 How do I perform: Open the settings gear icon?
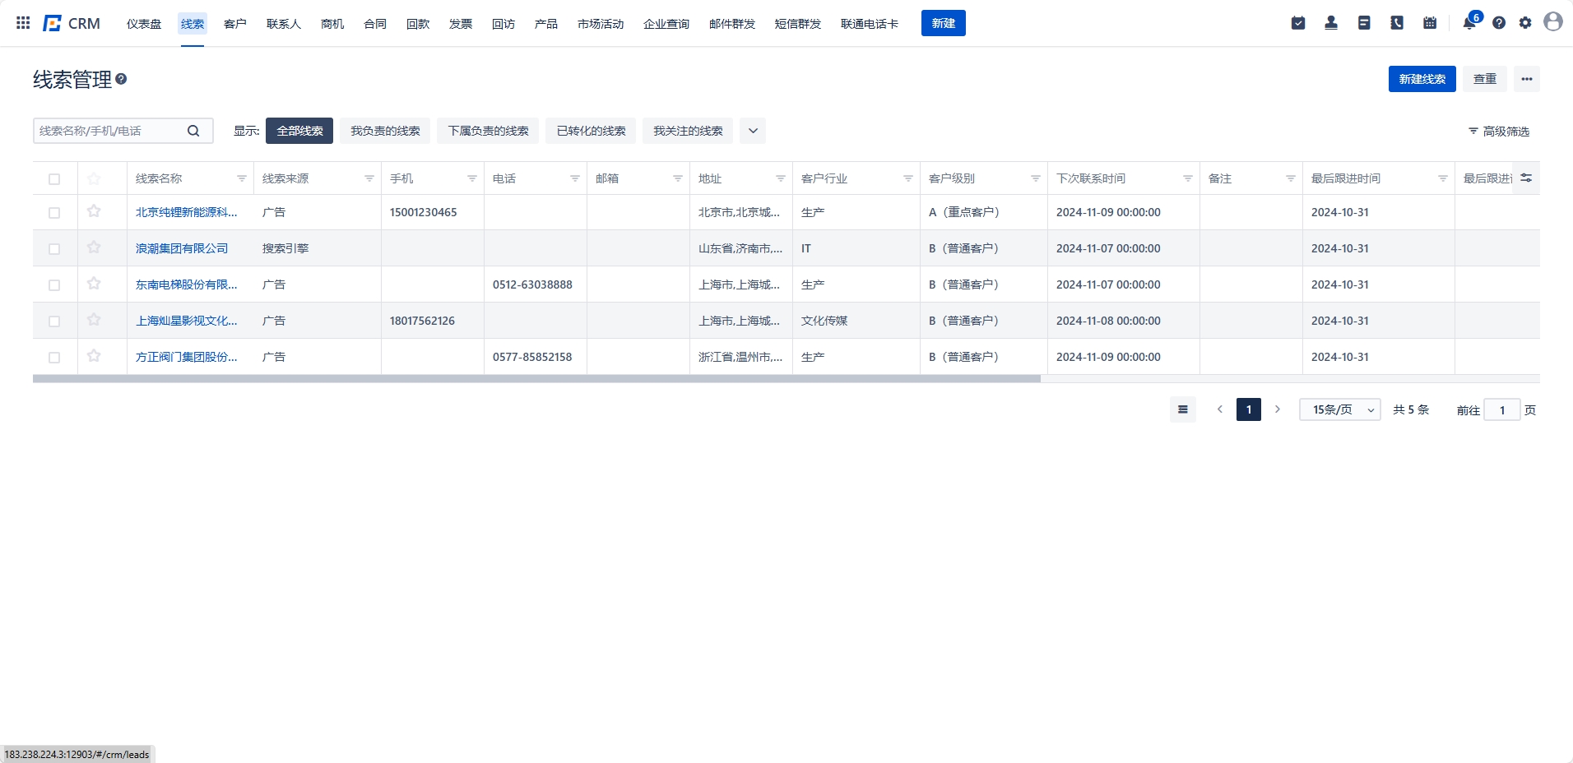(x=1525, y=23)
